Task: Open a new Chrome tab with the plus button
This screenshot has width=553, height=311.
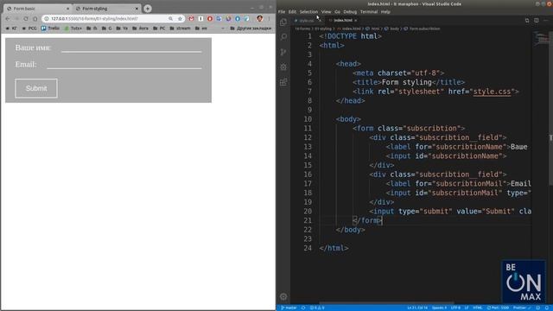Action: (x=148, y=8)
